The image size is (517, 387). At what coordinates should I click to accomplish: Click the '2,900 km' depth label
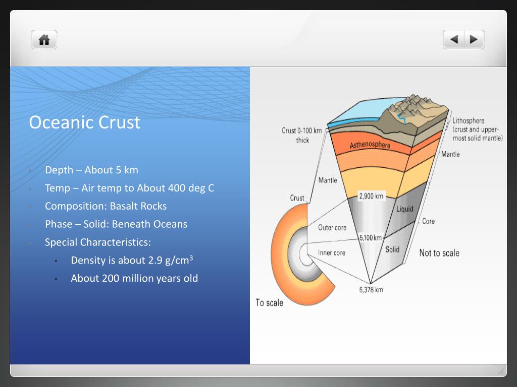[371, 196]
